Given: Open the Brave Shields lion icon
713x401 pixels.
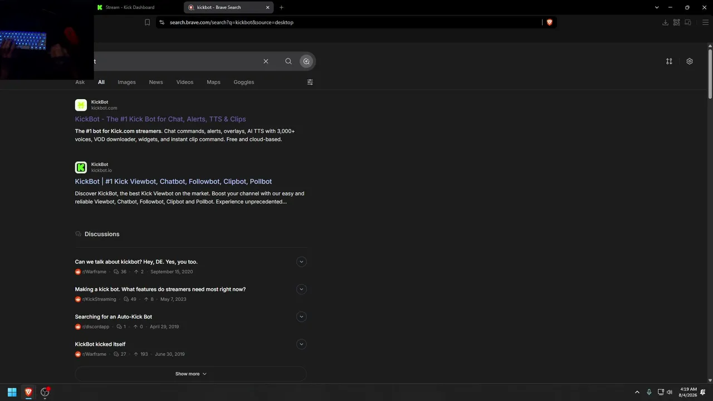Looking at the screenshot, I should click(549, 22).
